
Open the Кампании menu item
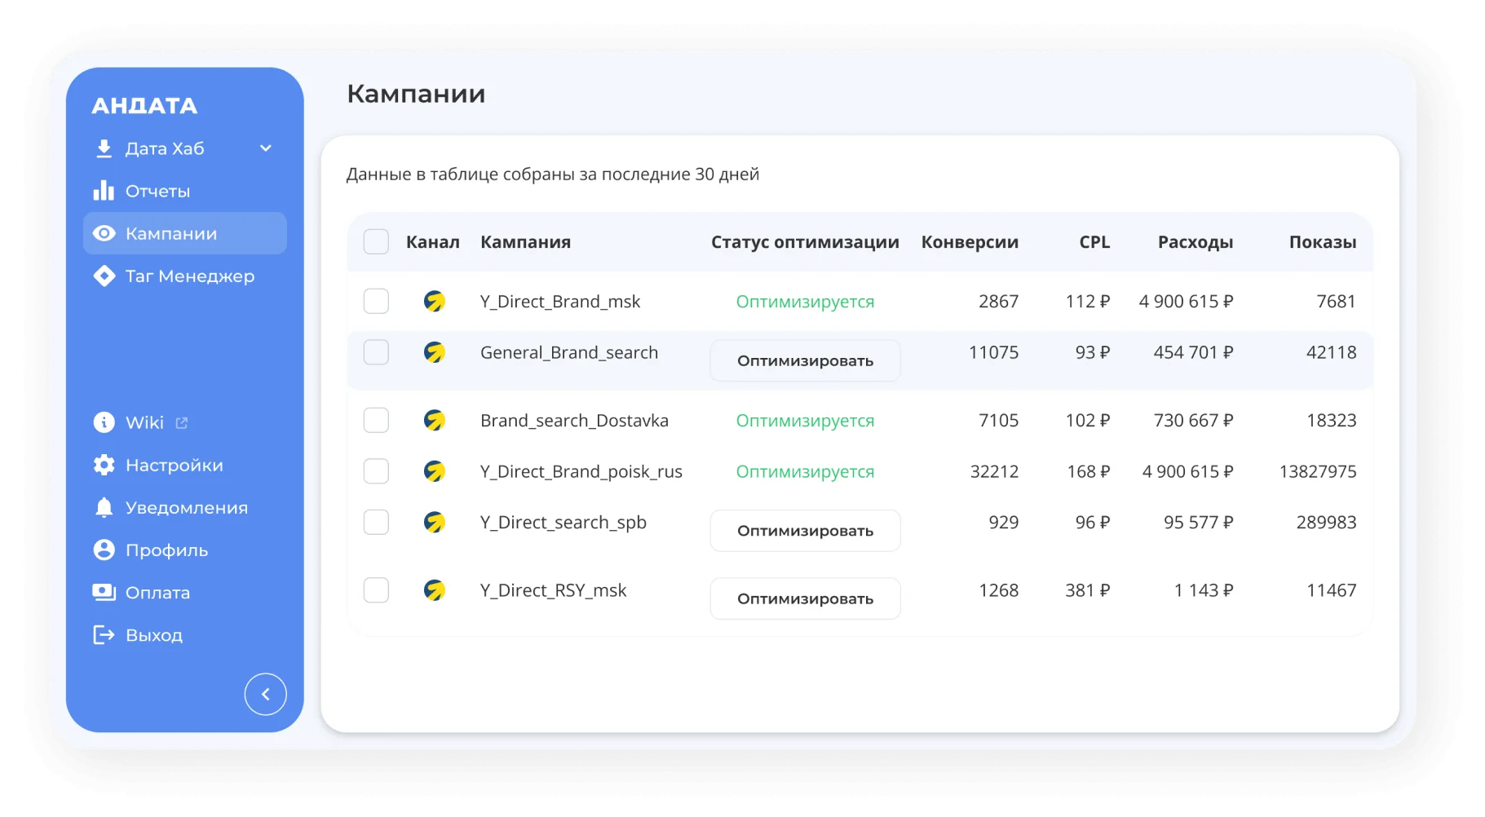pos(185,233)
